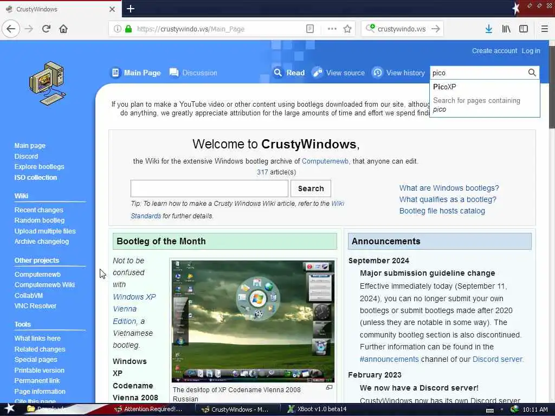Reload the page with the refresh icon
The height and width of the screenshot is (416, 555).
coord(47,29)
